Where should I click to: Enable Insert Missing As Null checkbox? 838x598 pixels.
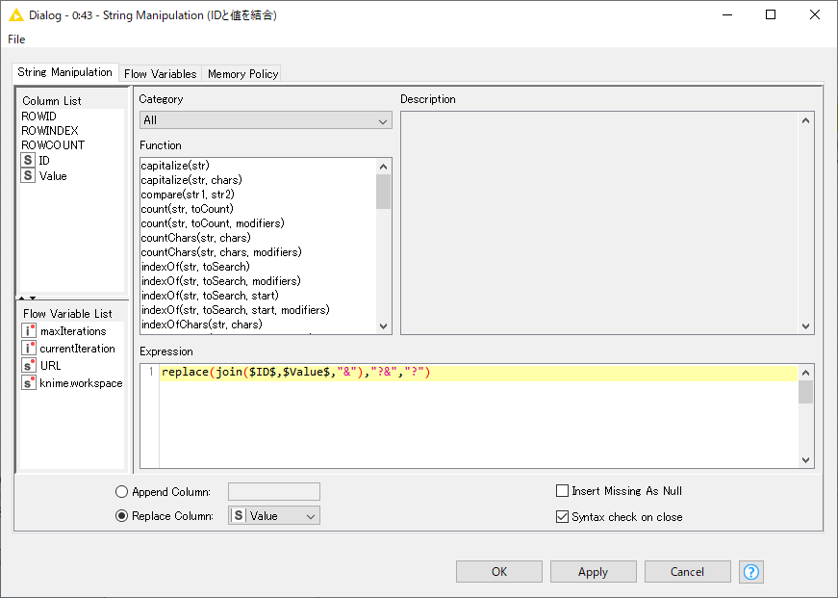562,490
